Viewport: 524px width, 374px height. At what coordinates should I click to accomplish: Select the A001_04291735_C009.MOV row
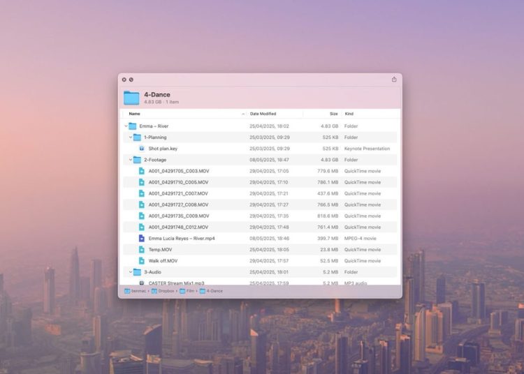click(x=178, y=216)
